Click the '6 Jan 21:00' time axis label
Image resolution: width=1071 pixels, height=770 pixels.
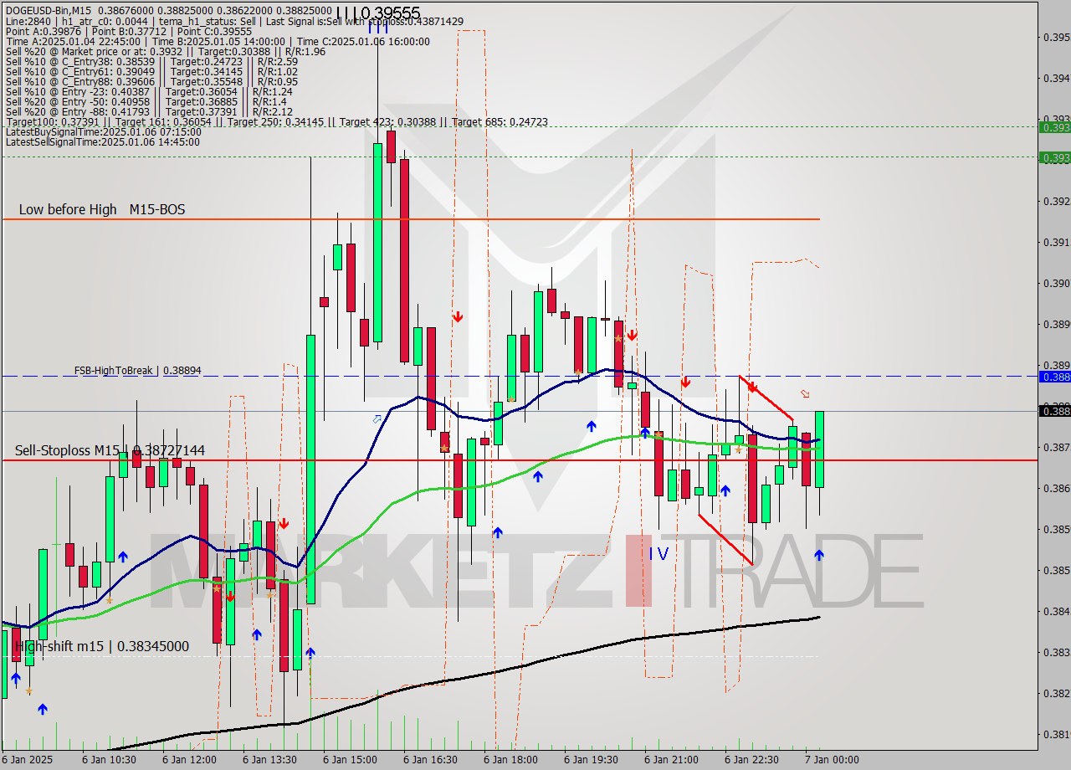click(671, 760)
